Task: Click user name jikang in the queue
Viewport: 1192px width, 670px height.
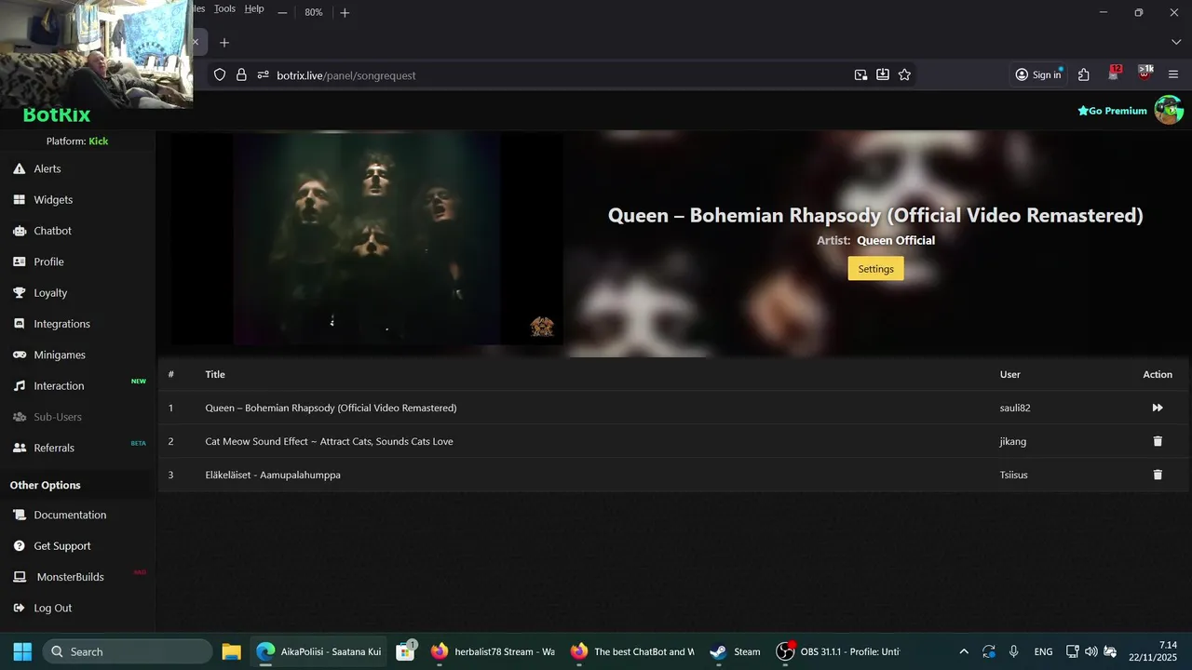Action: coord(1013,441)
